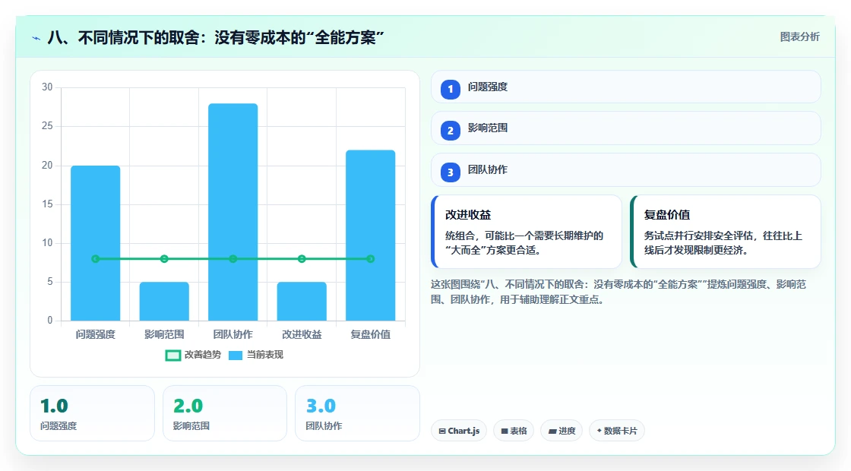Screen dimensions: 851x471
Task: Click the section title 八、不同情况下的取舍
Action: point(216,37)
